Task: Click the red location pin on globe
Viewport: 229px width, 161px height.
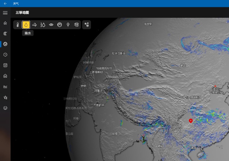Action: [191, 120]
